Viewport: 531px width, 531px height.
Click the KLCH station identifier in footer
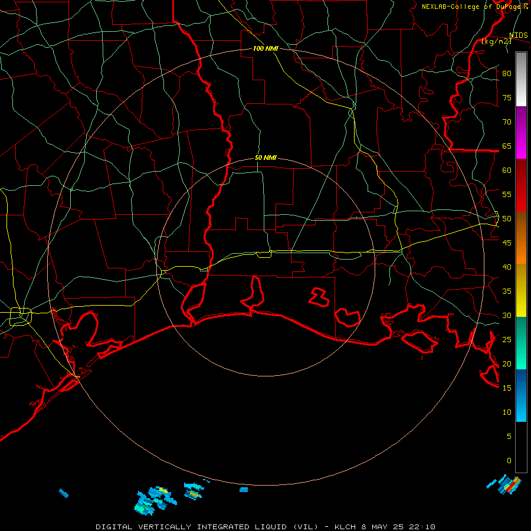point(345,527)
